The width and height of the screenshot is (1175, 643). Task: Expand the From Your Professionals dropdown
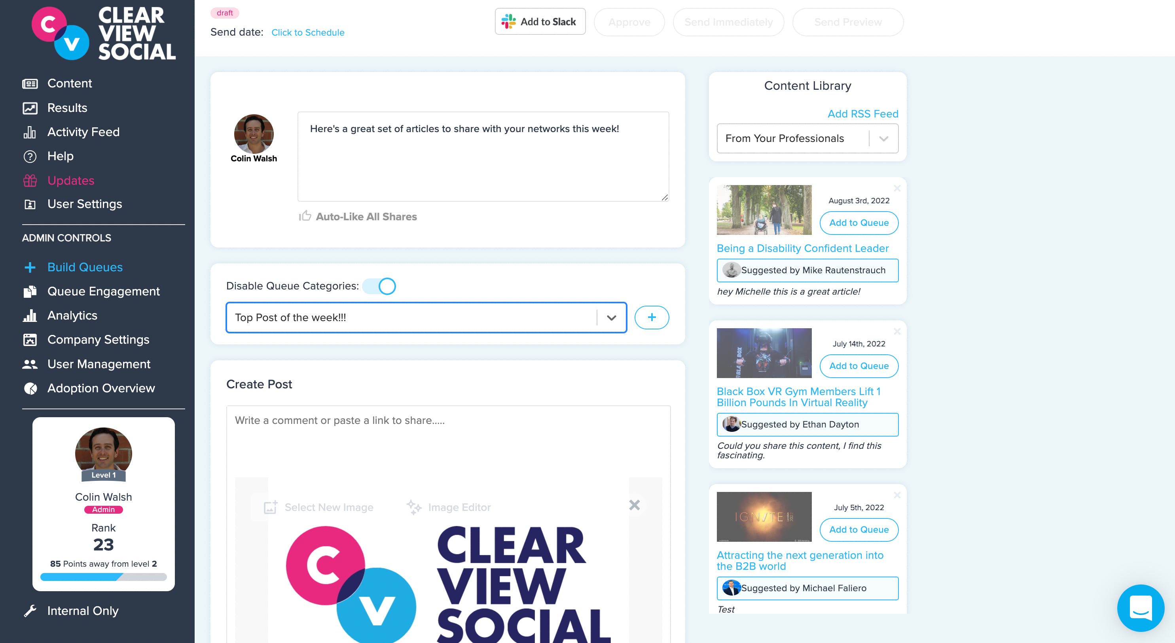point(883,139)
